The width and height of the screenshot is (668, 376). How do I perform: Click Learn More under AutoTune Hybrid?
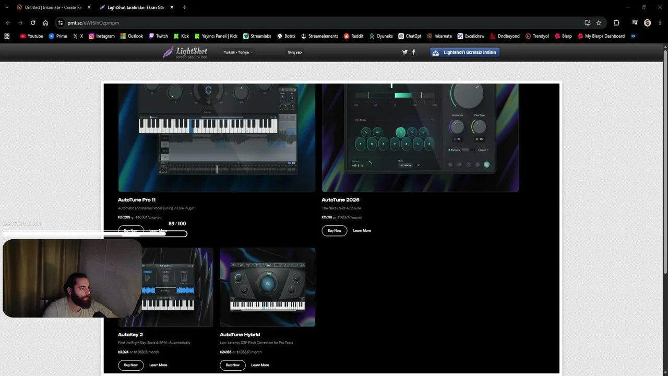(x=260, y=365)
